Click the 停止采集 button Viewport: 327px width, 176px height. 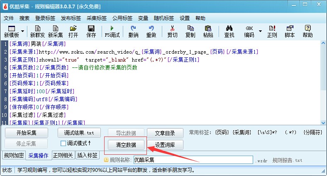(x=26, y=144)
